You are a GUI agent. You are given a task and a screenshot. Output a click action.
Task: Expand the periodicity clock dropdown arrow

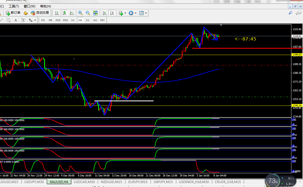pyautogui.click(x=136, y=13)
